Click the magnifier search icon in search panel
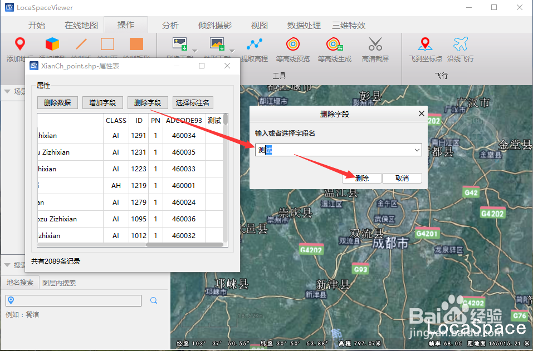This screenshot has height=351, width=533. coord(154,300)
